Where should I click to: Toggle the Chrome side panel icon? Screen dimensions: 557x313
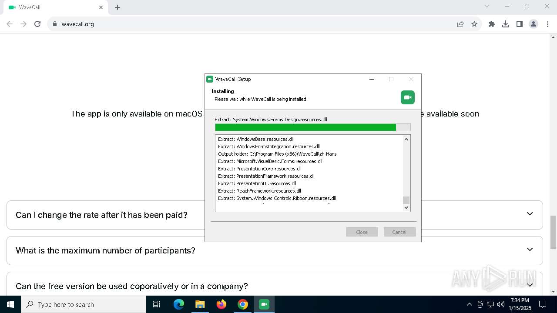(520, 24)
